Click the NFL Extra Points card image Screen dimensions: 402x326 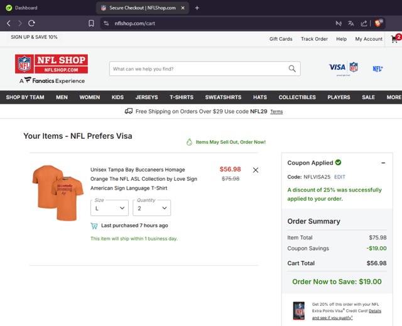[x=299, y=311]
